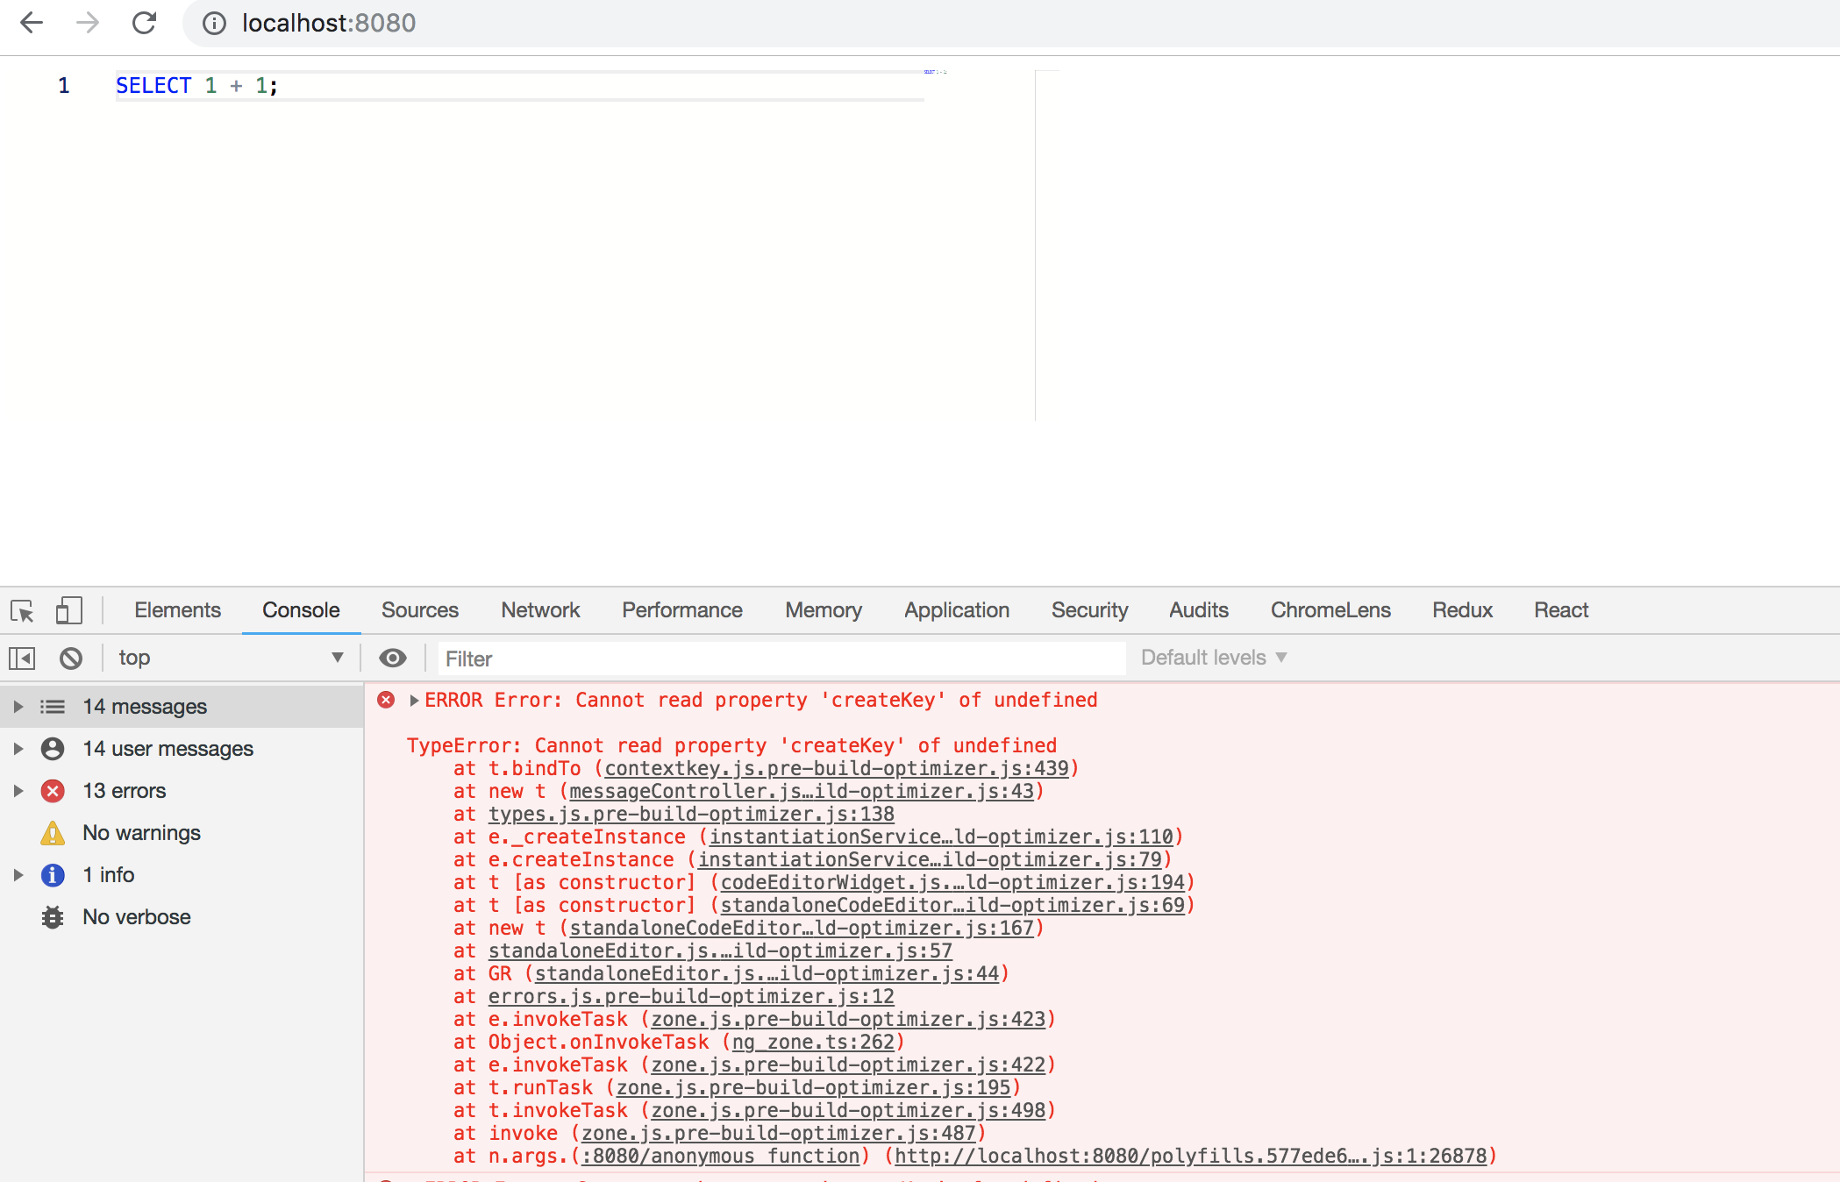Create live expression with eye icon

[x=393, y=658]
